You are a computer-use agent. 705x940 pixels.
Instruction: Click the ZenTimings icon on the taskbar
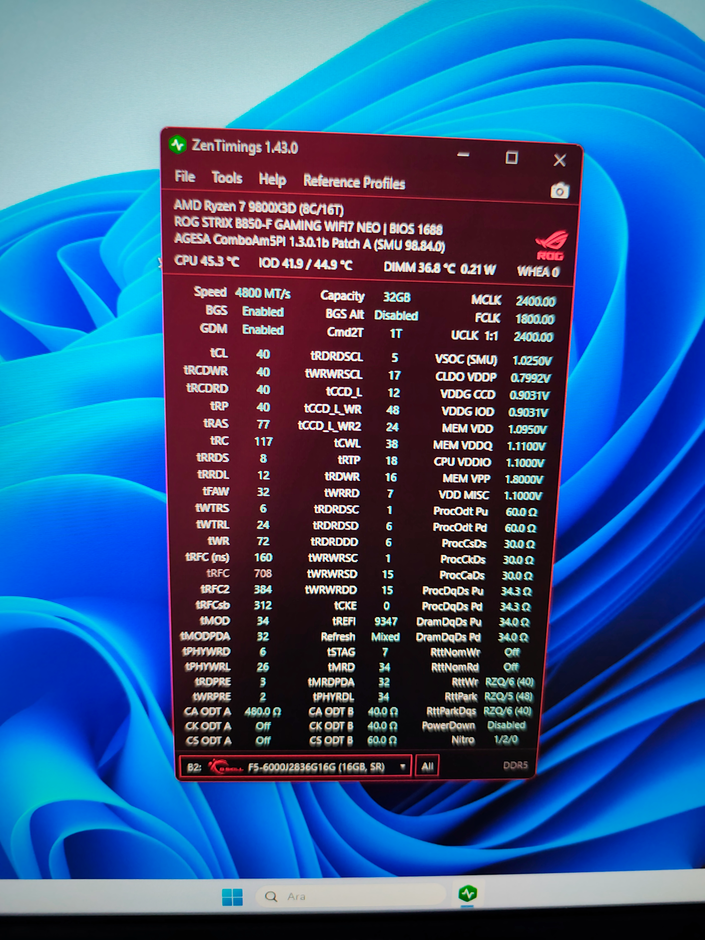click(468, 893)
